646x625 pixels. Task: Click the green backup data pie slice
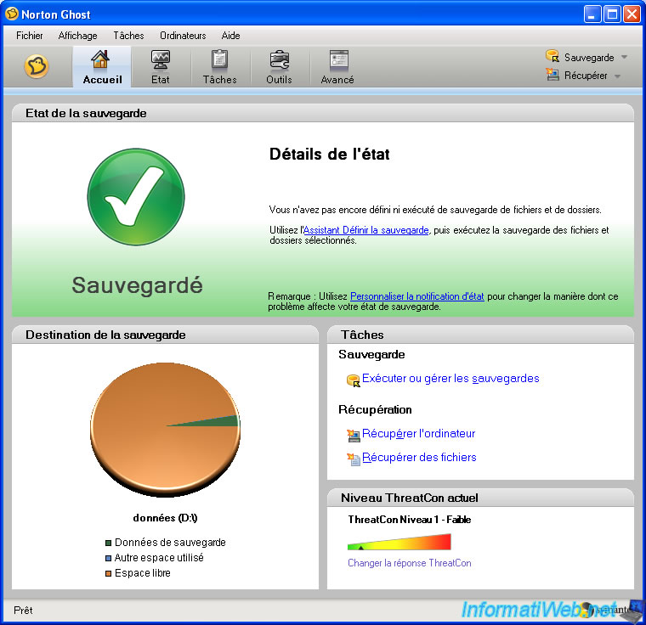click(x=224, y=421)
